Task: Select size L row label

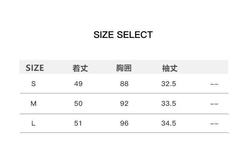Action: [33, 124]
